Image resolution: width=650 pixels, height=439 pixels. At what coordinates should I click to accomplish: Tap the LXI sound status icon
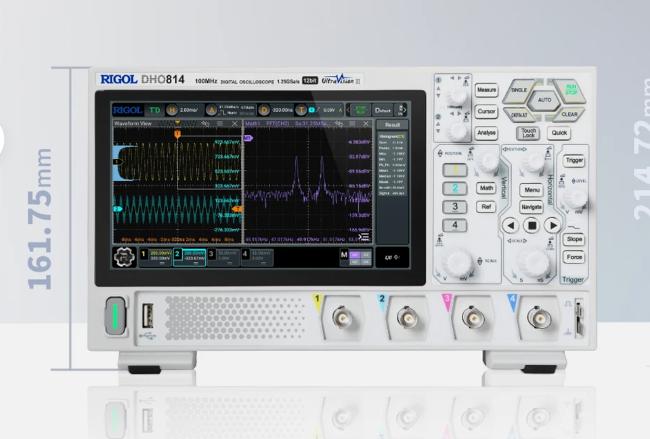[392, 257]
